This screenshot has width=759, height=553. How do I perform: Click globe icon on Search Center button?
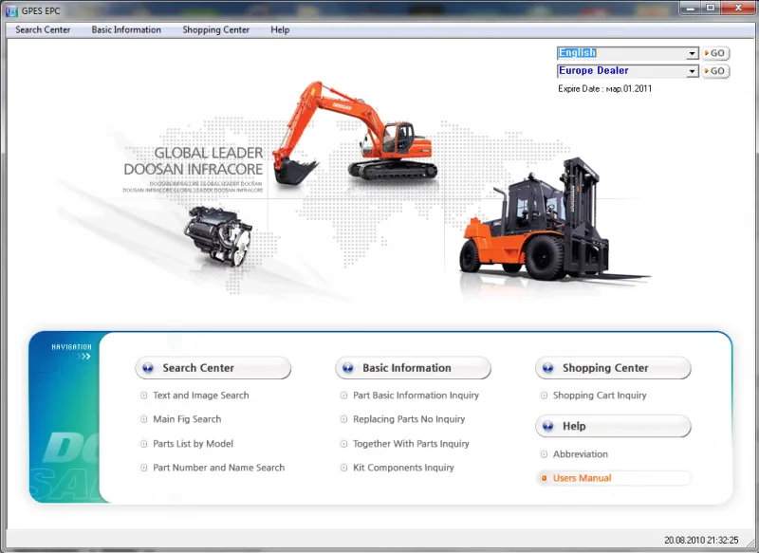click(x=148, y=368)
